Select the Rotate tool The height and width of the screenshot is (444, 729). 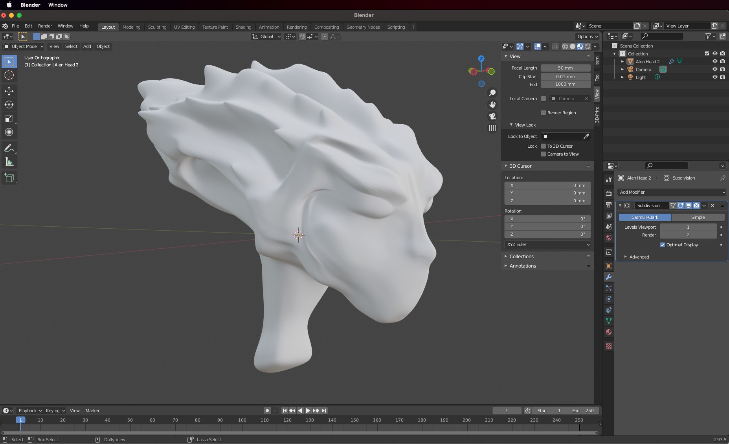(x=9, y=105)
